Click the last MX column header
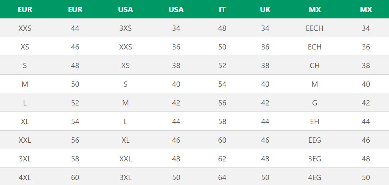This screenshot has height=185, width=389. (366, 10)
